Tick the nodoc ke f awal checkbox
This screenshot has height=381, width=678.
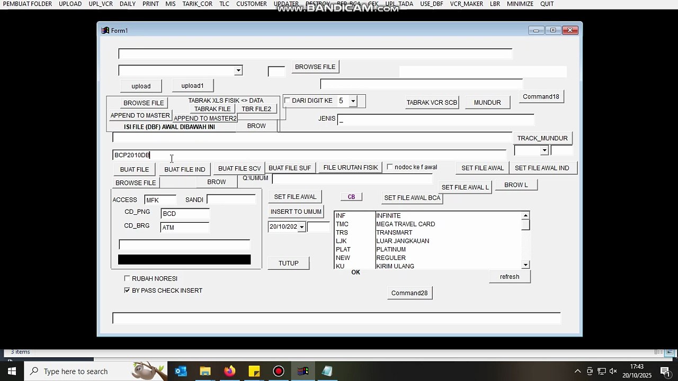pos(390,167)
